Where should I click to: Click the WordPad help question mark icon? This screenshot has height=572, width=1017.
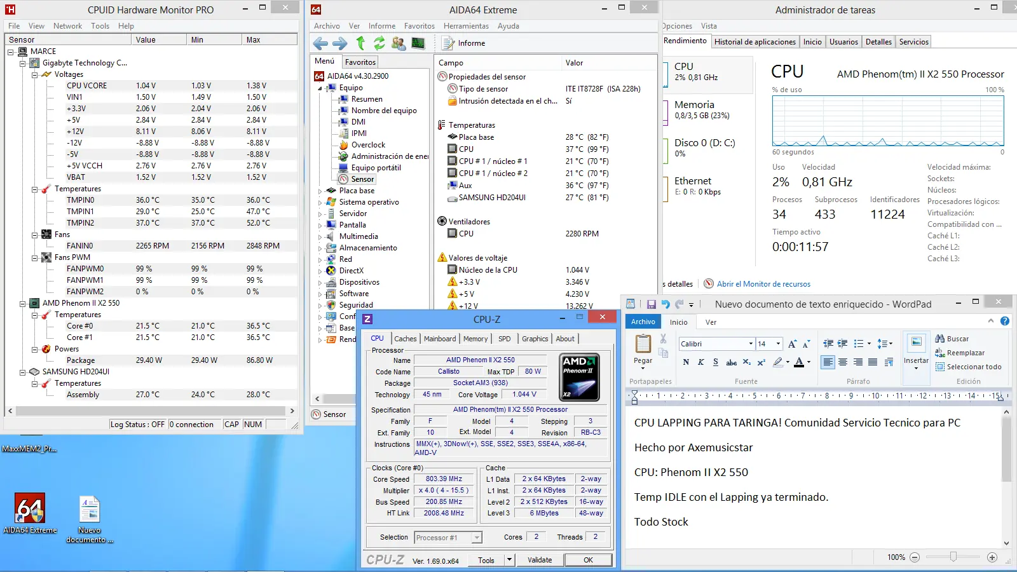point(1005,321)
